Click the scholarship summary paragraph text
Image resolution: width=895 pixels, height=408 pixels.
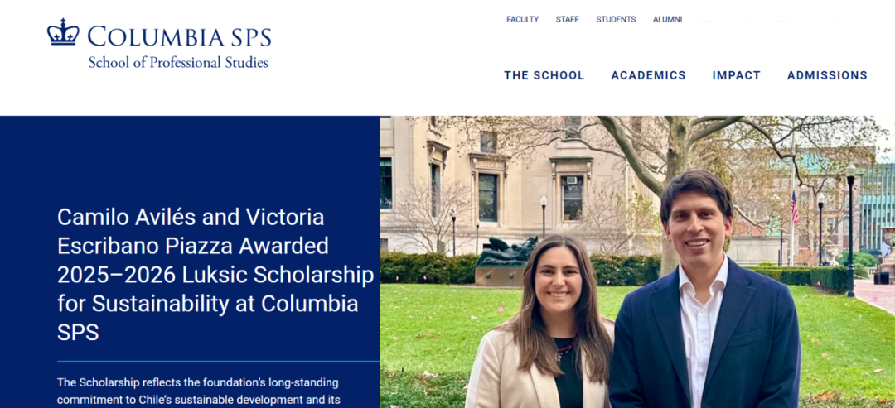(199, 391)
